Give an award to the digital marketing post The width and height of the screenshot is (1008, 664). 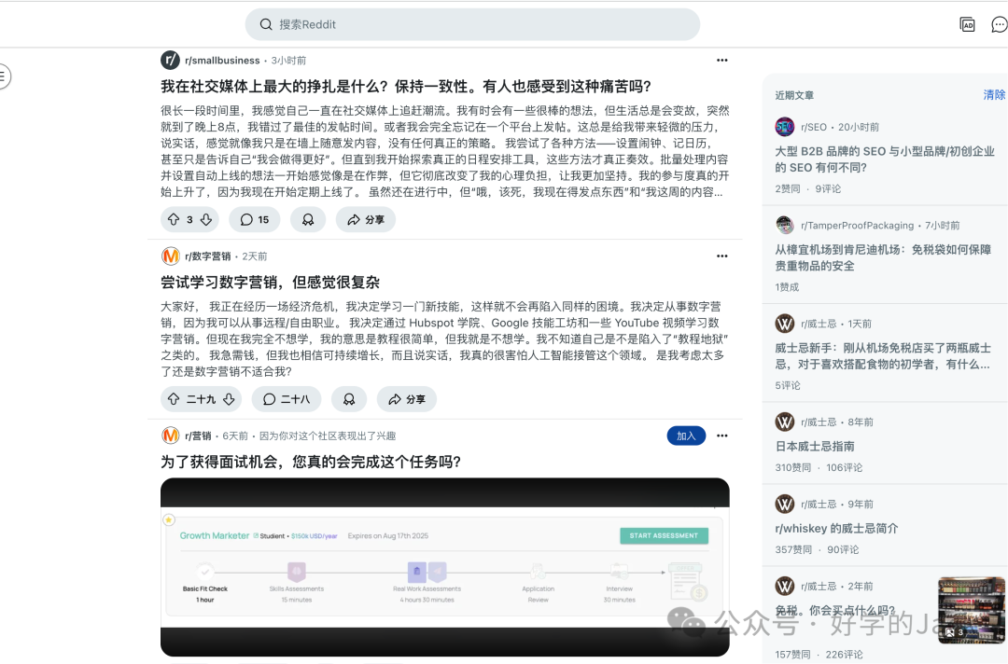[348, 399]
